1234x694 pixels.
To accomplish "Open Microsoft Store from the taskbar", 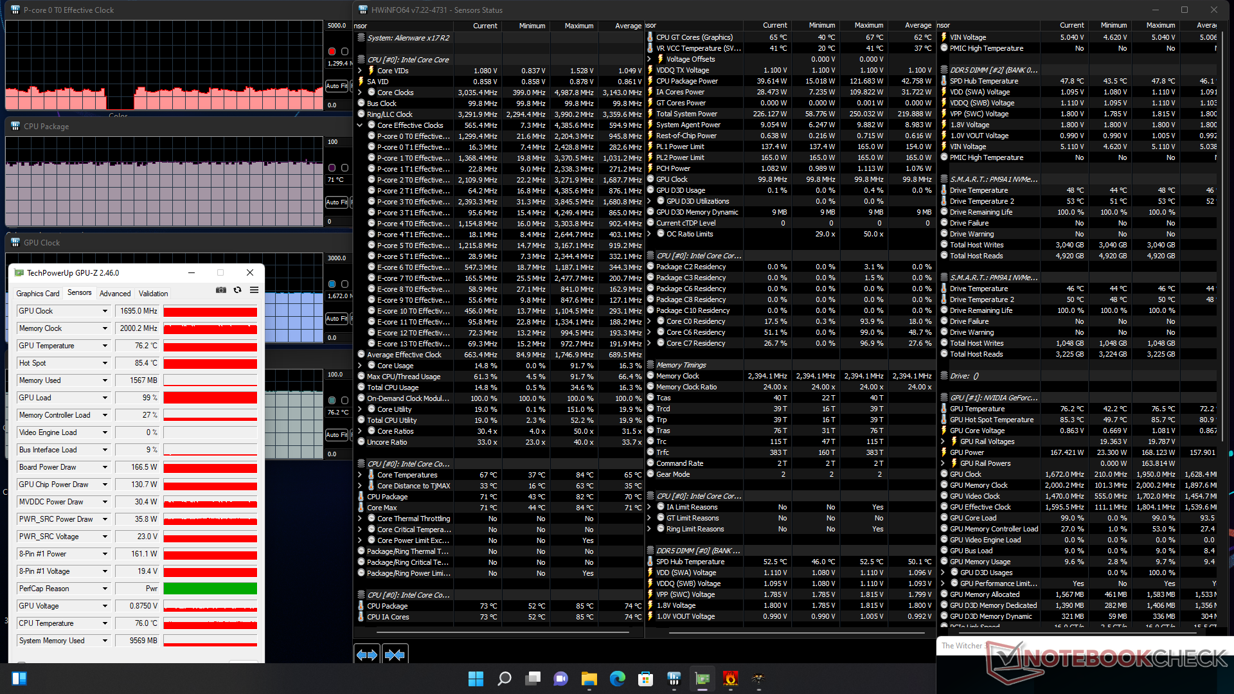I will click(x=646, y=679).
